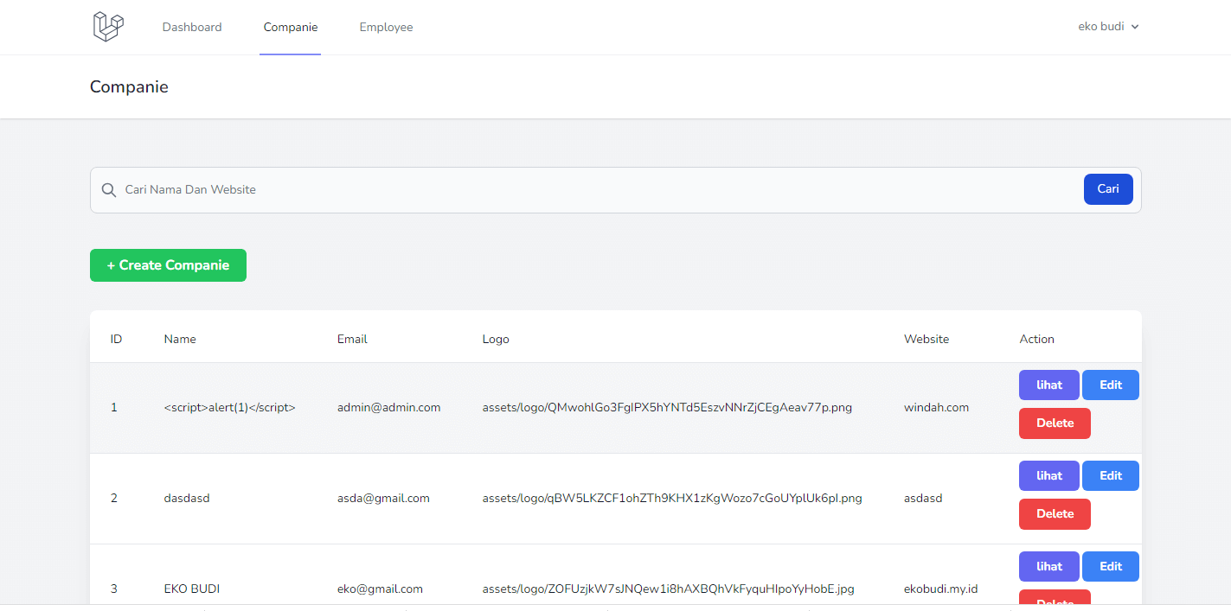The width and height of the screenshot is (1231, 611).
Task: Open the Employee navigation tab
Action: click(x=386, y=27)
